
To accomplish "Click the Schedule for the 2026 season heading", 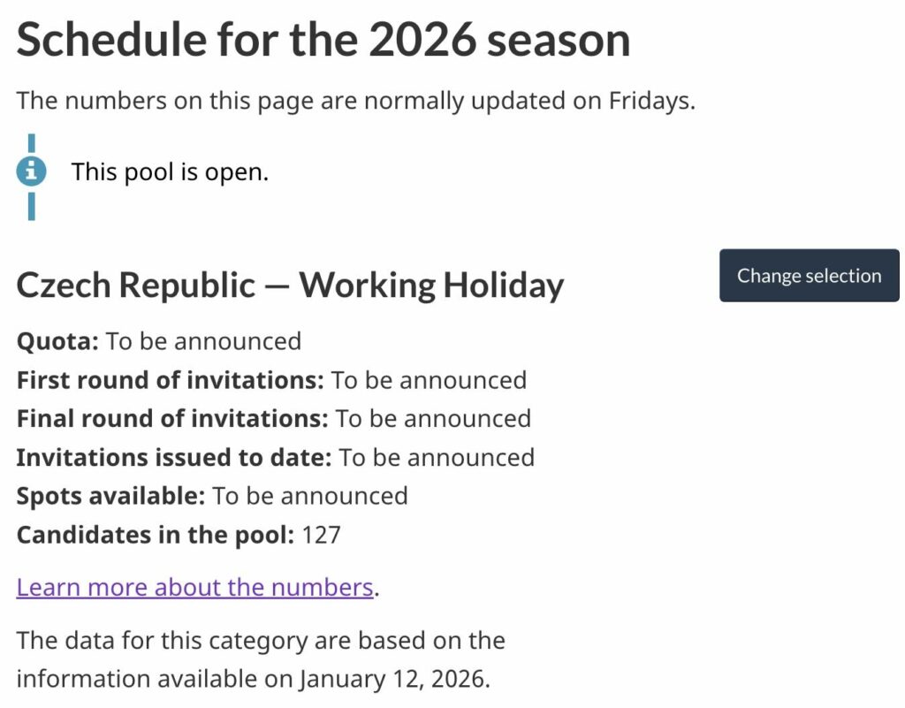I will [x=323, y=40].
